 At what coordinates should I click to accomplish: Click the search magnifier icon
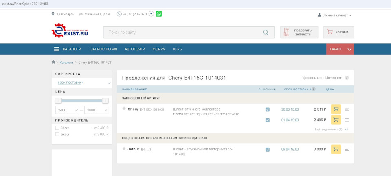[266, 33]
